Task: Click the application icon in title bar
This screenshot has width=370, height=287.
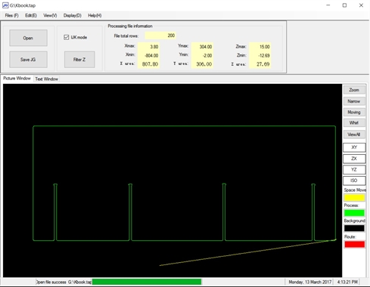Action: point(5,5)
